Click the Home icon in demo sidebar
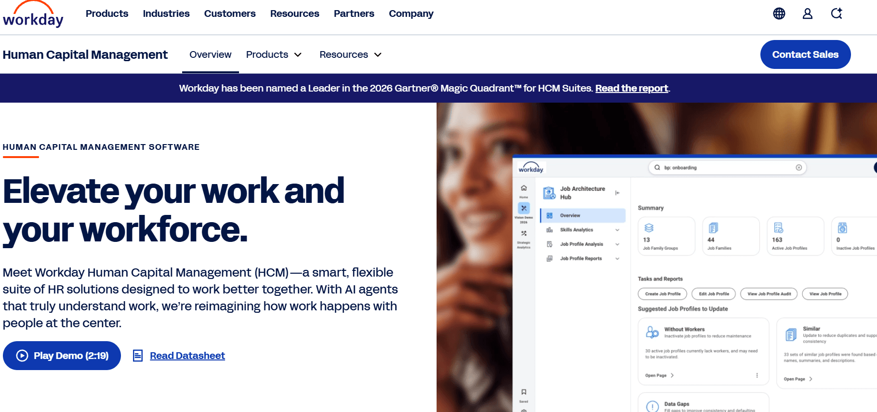 (x=524, y=188)
